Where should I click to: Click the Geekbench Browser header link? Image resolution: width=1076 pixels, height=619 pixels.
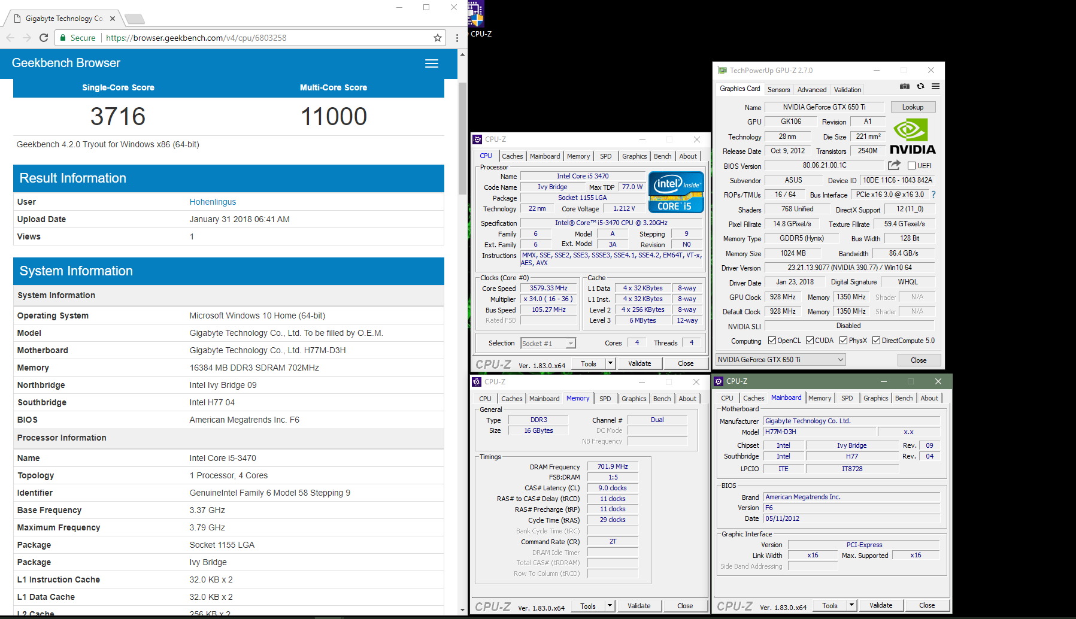[66, 63]
